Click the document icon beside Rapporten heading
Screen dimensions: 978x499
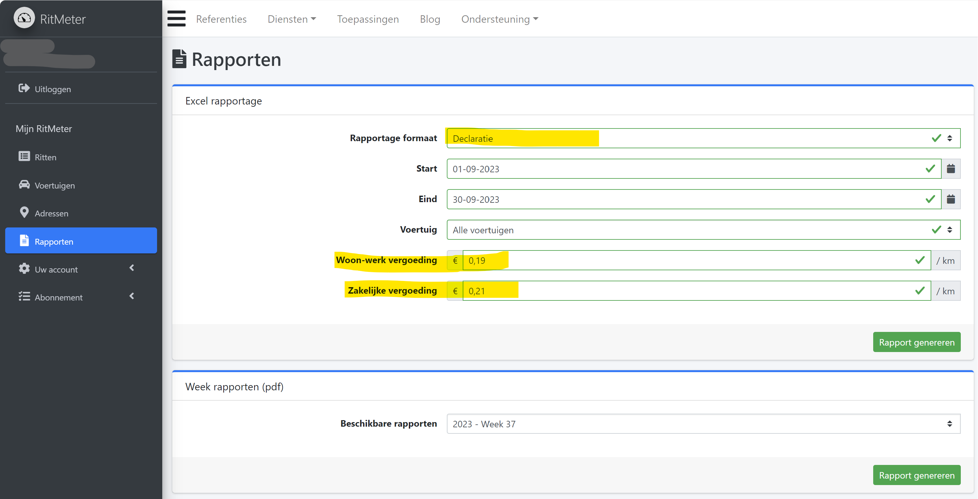(179, 59)
